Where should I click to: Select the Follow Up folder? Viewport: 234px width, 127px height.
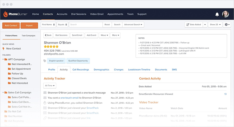pos(18,73)
